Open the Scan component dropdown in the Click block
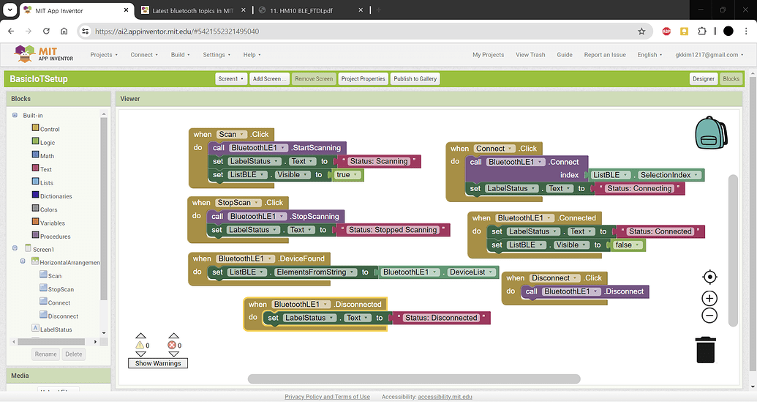Viewport: 757px width, 402px height. point(232,134)
